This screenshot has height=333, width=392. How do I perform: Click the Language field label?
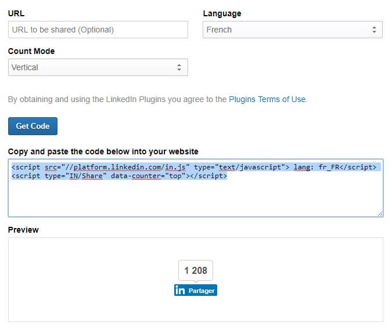222,14
